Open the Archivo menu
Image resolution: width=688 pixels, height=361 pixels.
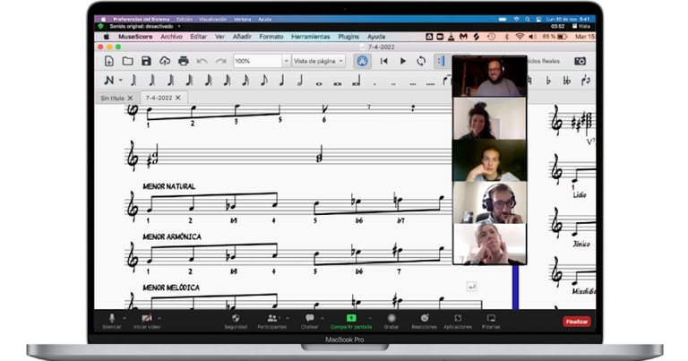coord(171,37)
